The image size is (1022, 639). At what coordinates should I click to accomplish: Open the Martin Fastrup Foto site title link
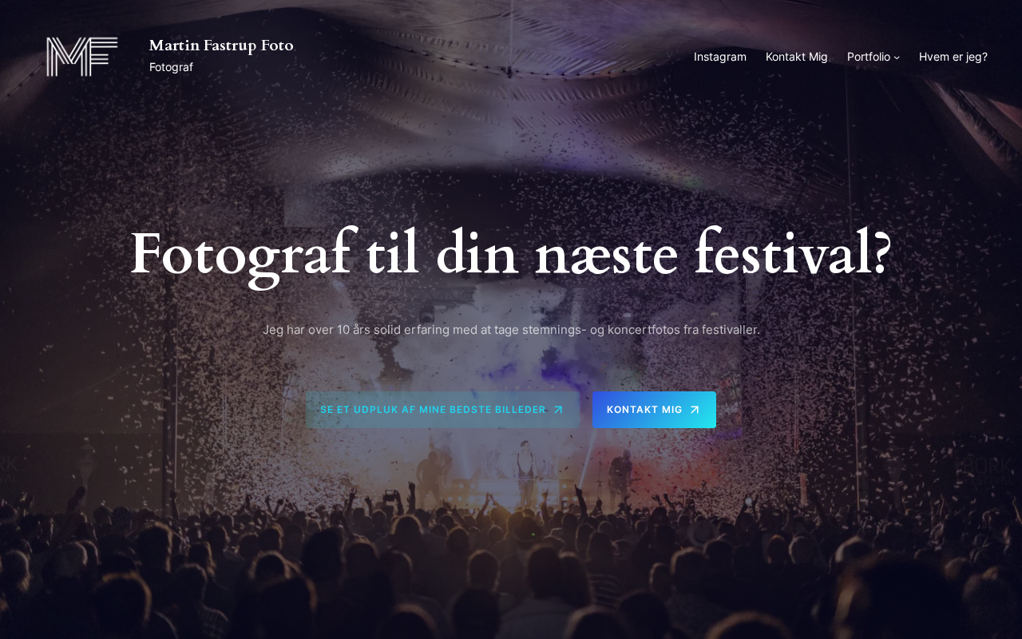[221, 45]
